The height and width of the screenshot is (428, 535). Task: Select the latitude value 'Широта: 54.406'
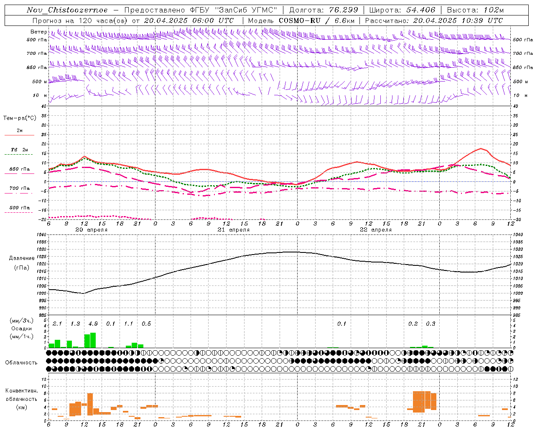pos(402,10)
